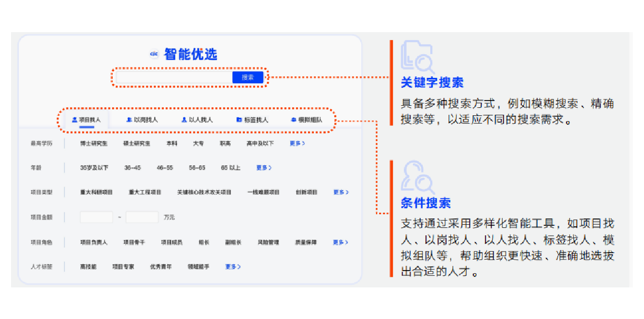Select the 重大科研项目 project type
Viewport: 644px width, 319px height.
click(x=96, y=192)
